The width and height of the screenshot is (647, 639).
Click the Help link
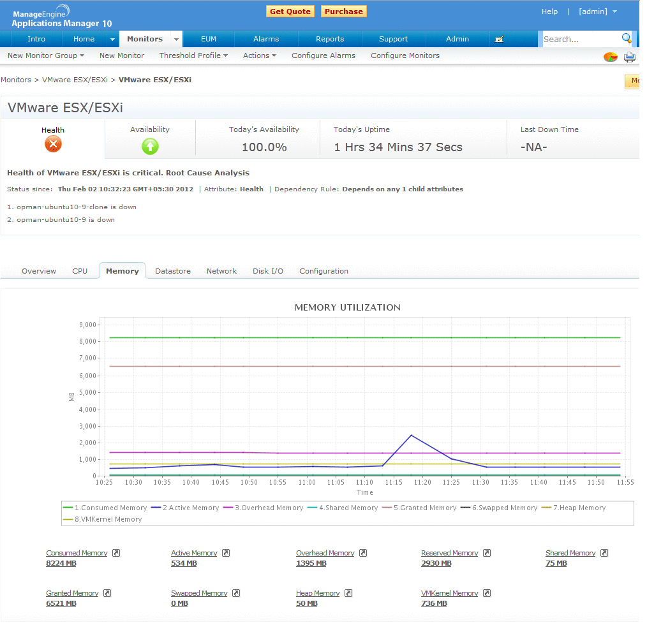point(549,11)
